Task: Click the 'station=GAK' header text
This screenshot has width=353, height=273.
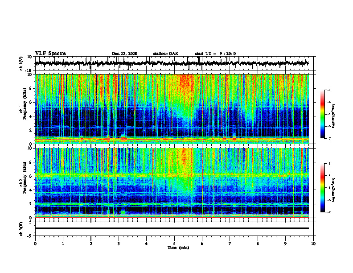Action: (x=166, y=54)
